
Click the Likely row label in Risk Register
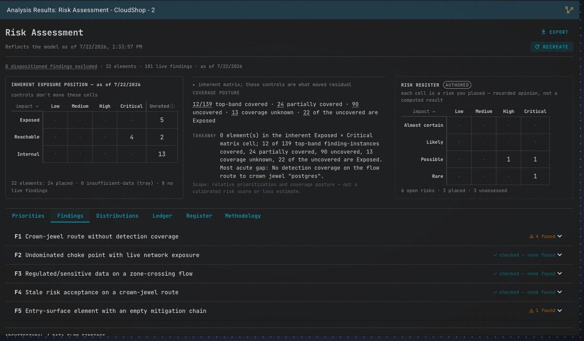(x=435, y=142)
